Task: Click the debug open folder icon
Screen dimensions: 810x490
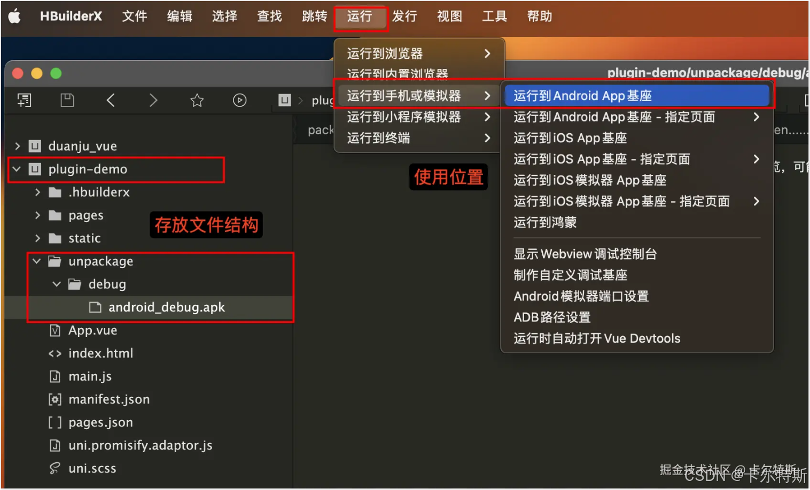Action: 75,284
